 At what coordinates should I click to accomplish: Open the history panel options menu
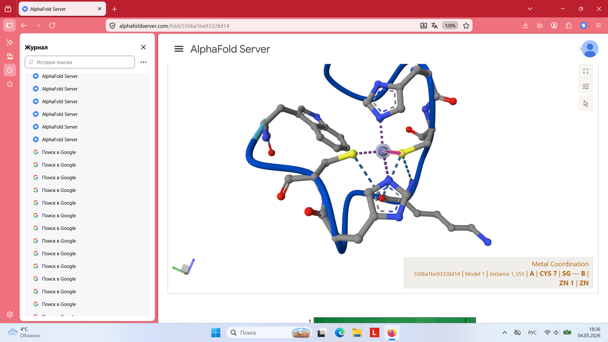click(x=143, y=62)
